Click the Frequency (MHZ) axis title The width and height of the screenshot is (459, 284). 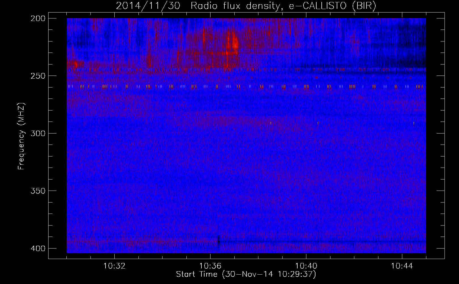21,136
